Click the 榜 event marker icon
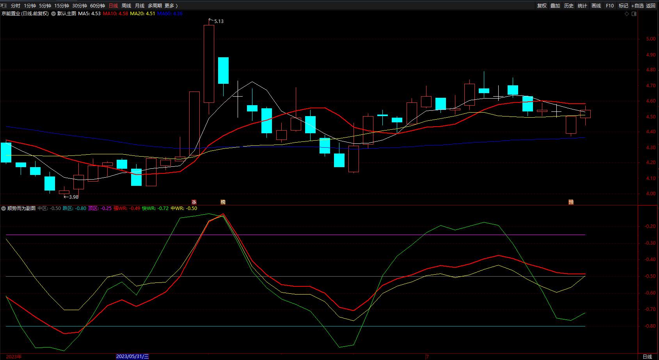Image resolution: width=659 pixels, height=360 pixels. point(223,202)
